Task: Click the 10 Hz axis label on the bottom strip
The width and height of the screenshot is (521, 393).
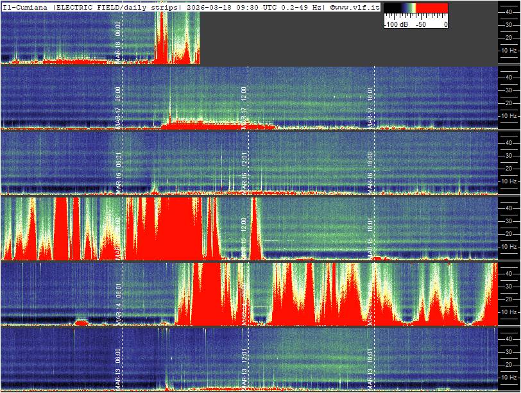Action: pos(509,377)
